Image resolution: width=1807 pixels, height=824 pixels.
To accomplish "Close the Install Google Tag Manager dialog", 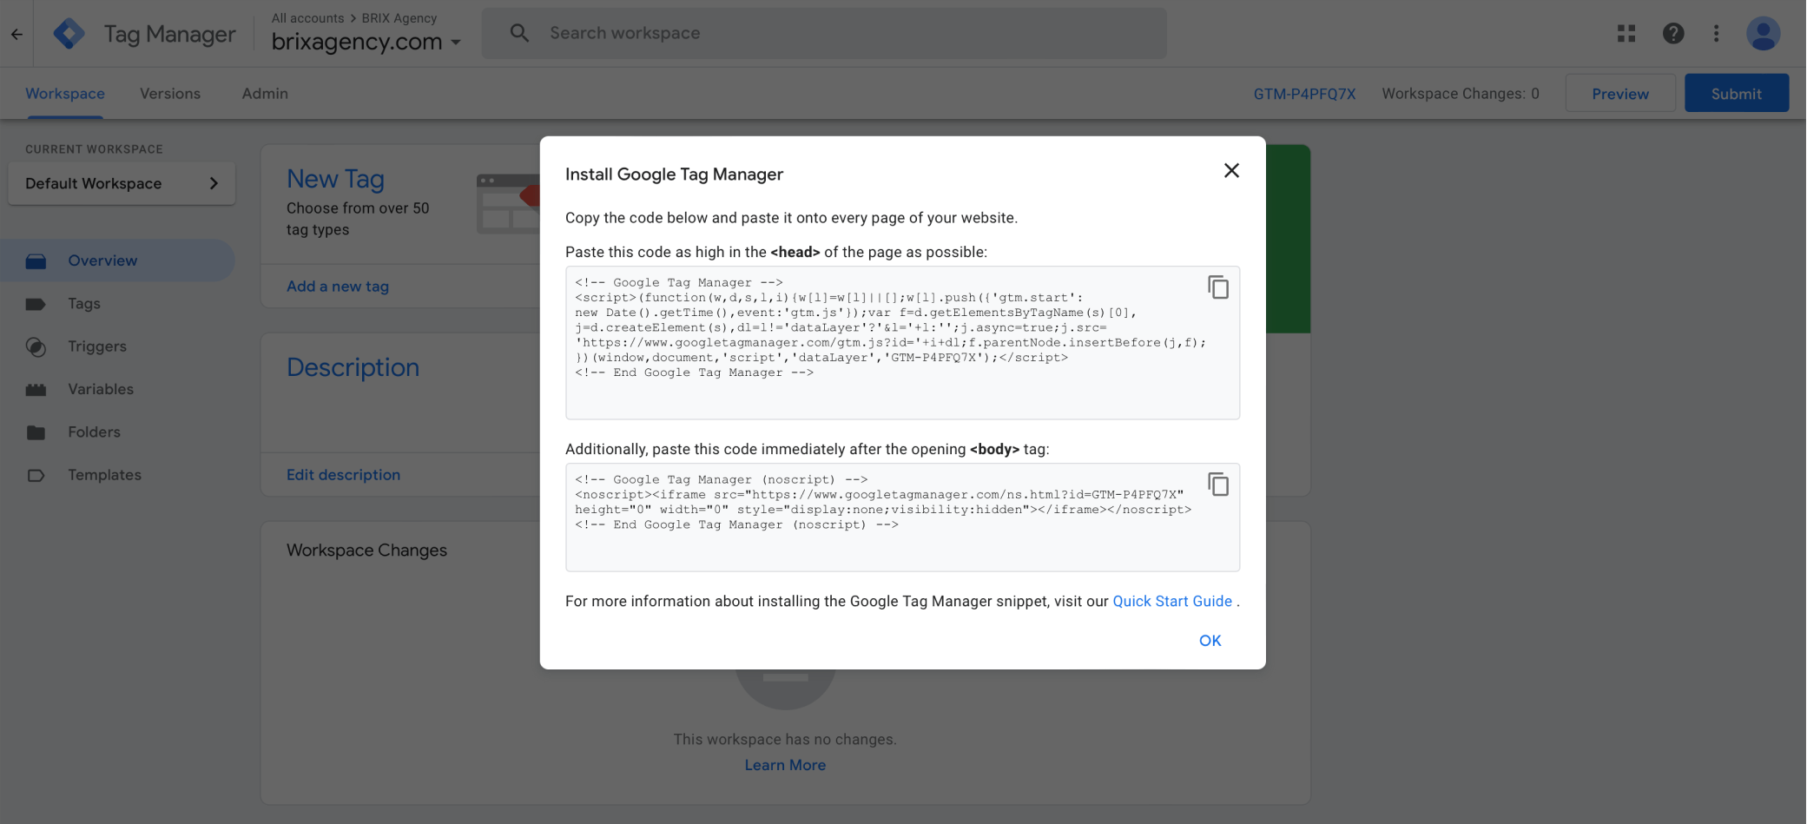I will coord(1231,170).
